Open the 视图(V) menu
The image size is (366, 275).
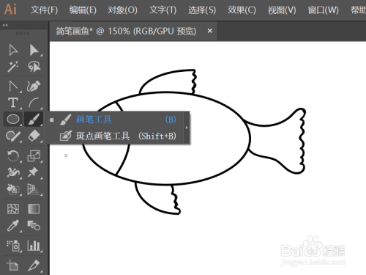point(282,10)
